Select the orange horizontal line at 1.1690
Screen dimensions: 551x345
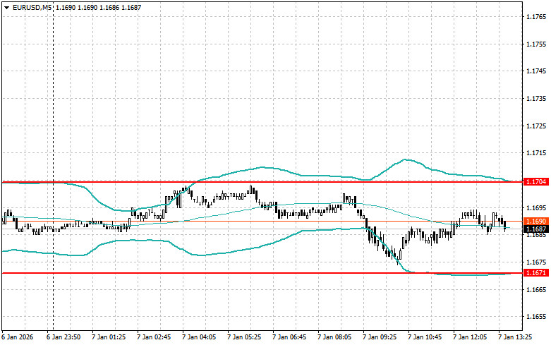pyautogui.click(x=262, y=222)
